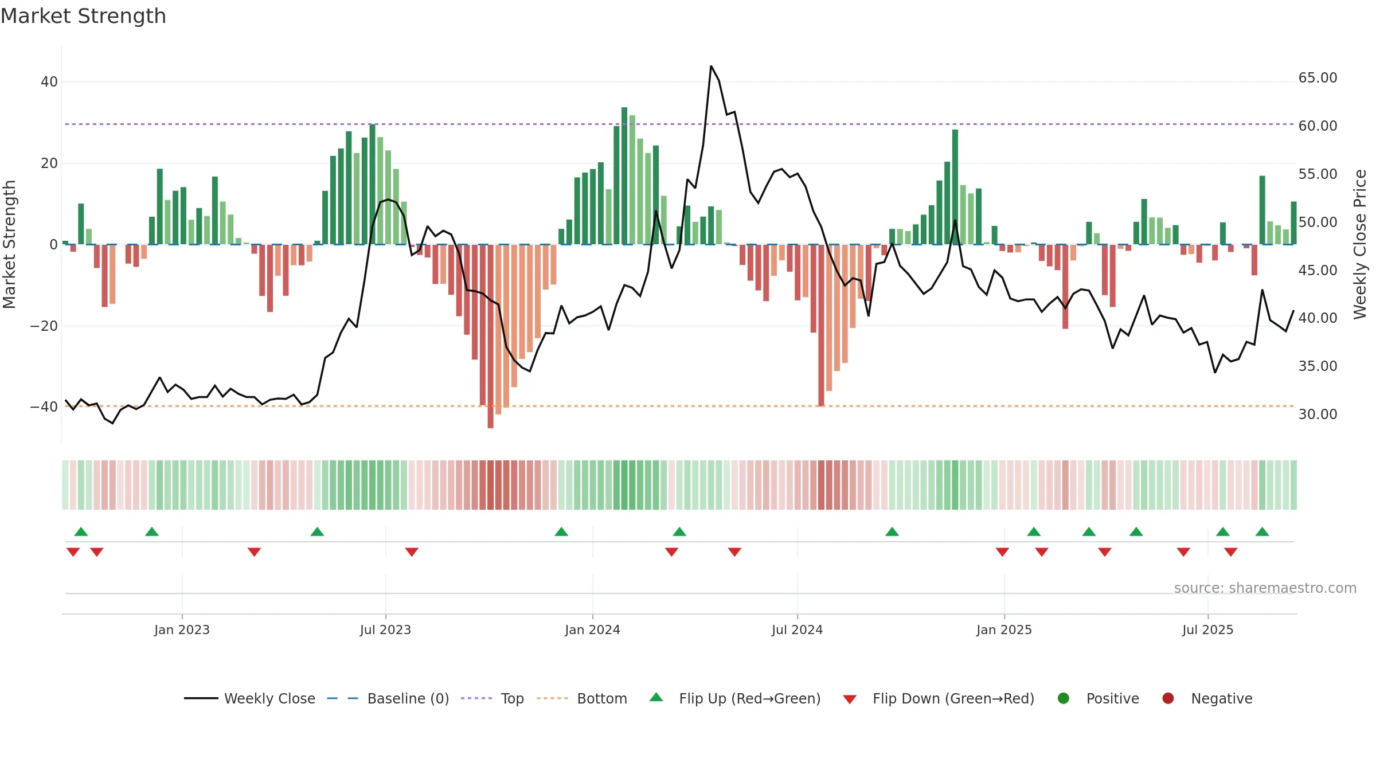
Task: Click the red flip-down marker just after Jul 2023
Action: click(x=412, y=552)
